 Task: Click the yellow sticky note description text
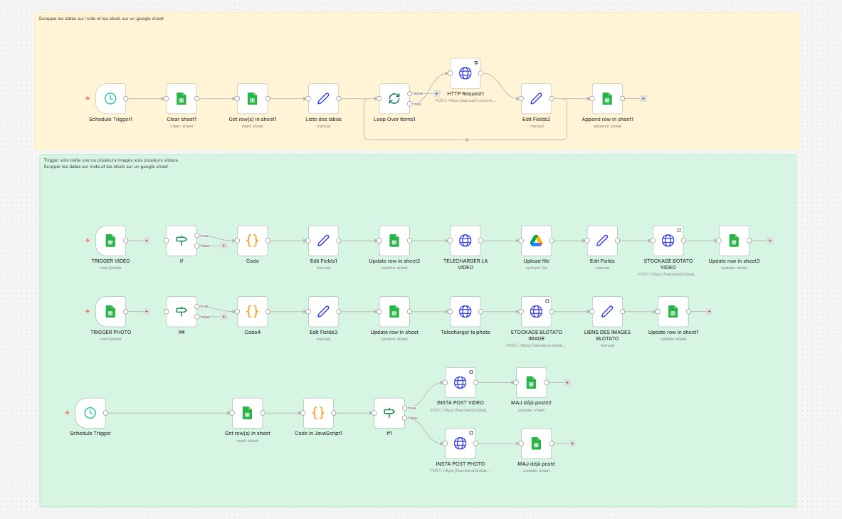click(x=100, y=19)
